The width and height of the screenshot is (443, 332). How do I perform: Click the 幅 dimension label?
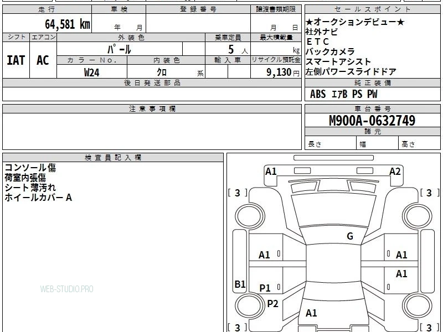coord(363,144)
